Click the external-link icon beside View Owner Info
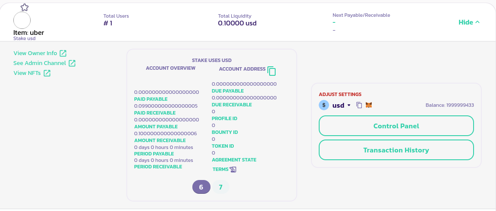This screenshot has width=496, height=211. pos(63,53)
